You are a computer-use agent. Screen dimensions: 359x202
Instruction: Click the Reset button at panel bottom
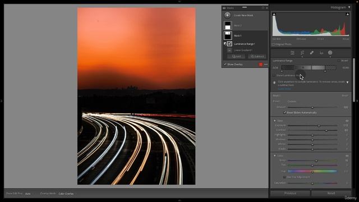click(x=331, y=193)
